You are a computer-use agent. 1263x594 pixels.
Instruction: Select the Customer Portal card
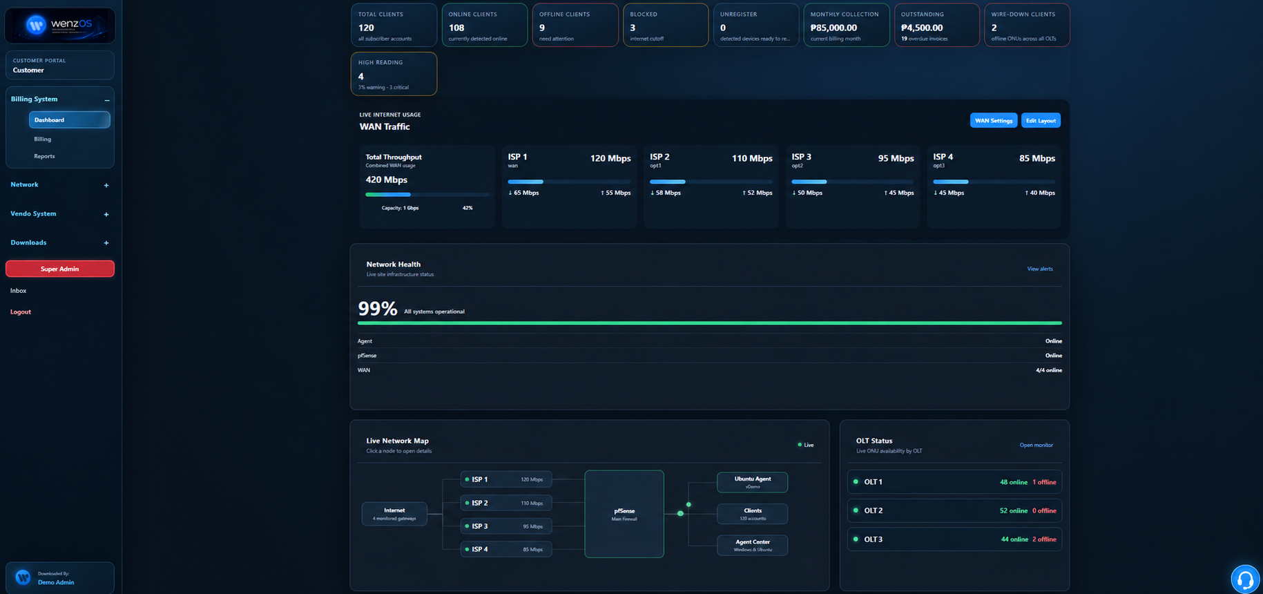pos(60,65)
